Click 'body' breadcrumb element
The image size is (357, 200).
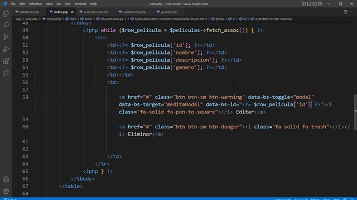pos(88,19)
